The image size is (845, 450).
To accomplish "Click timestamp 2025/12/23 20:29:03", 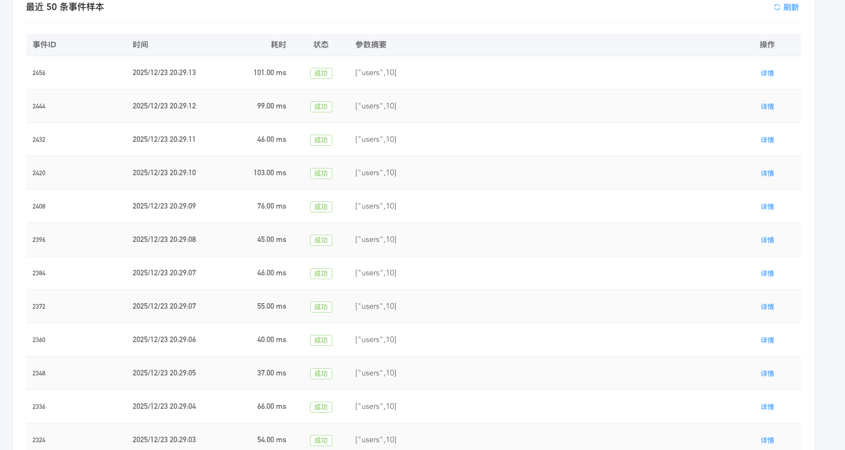I will click(x=164, y=440).
